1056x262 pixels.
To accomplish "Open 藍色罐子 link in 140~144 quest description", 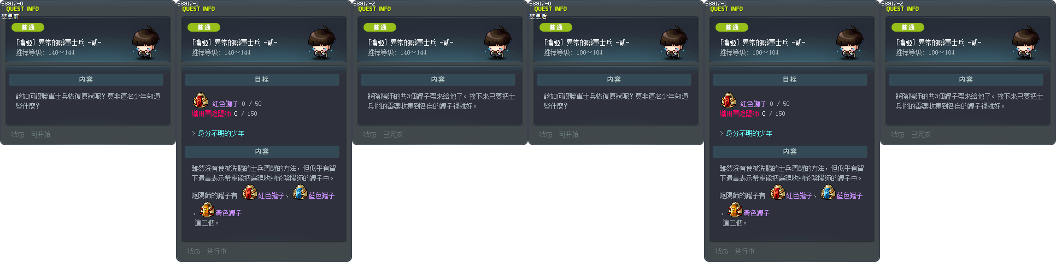I will [x=321, y=195].
